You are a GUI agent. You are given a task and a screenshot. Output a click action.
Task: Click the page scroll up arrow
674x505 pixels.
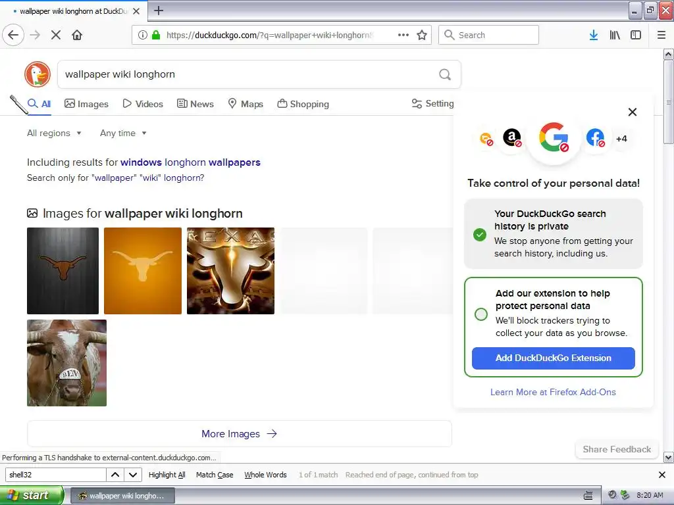(x=669, y=54)
